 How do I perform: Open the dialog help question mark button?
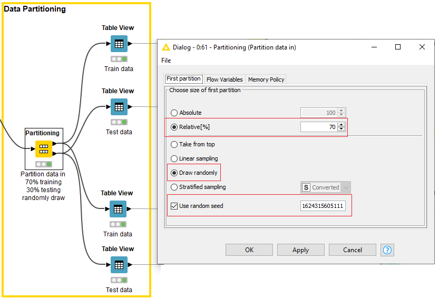tap(387, 250)
